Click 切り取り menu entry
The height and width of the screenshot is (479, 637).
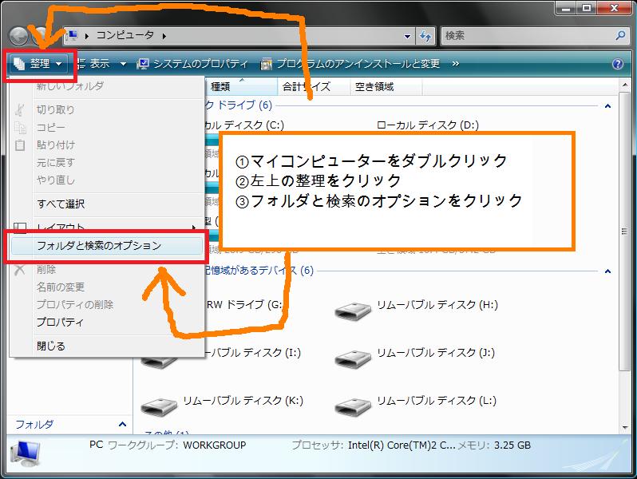pos(56,109)
